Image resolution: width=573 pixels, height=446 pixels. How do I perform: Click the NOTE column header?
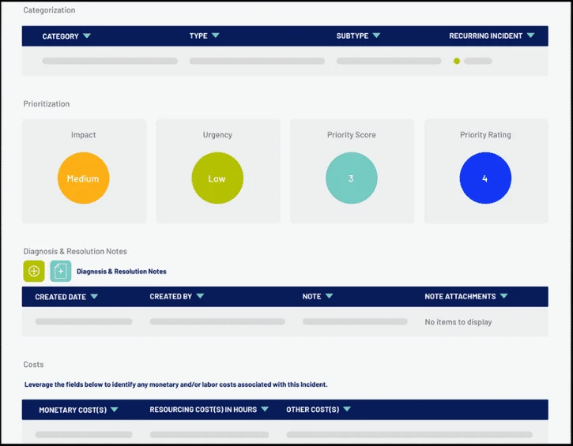[311, 296]
